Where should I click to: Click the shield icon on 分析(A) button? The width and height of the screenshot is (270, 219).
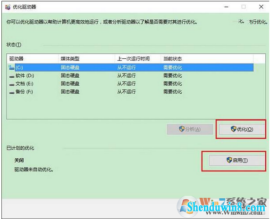(x=182, y=129)
